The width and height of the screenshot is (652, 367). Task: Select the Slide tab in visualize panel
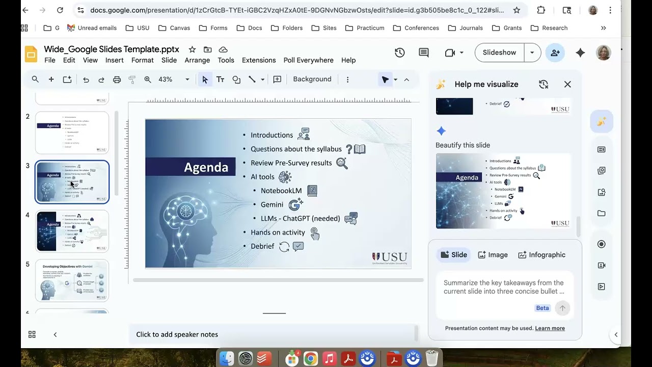pyautogui.click(x=454, y=255)
